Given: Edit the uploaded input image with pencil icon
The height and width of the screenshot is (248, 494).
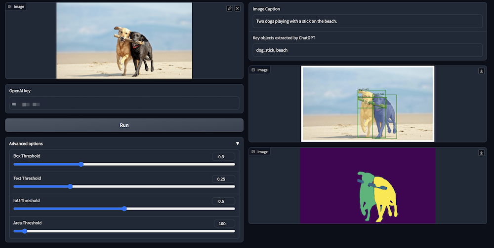Looking at the screenshot, I should (x=230, y=8).
